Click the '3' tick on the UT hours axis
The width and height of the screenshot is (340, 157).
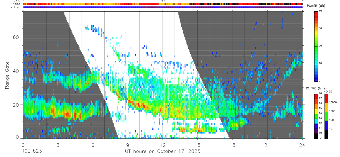58,145
